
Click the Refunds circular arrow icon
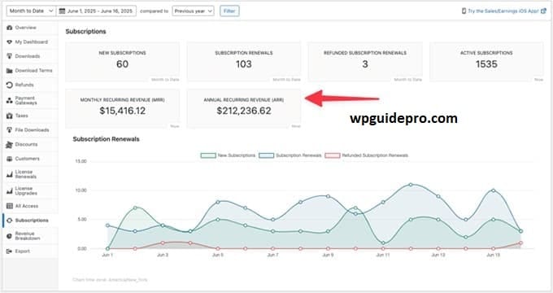pyautogui.click(x=10, y=85)
